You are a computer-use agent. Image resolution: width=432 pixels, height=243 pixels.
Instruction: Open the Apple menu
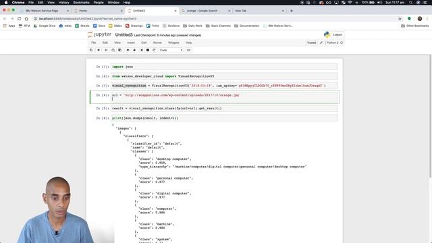pos(6,3)
